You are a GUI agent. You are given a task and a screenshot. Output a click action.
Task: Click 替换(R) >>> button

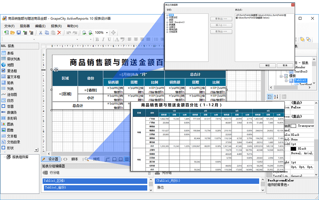tap(221, 19)
